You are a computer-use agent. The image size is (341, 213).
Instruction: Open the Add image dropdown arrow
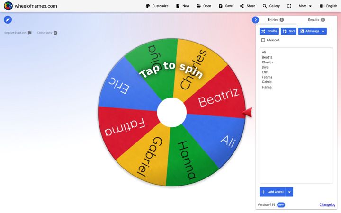tap(323, 31)
